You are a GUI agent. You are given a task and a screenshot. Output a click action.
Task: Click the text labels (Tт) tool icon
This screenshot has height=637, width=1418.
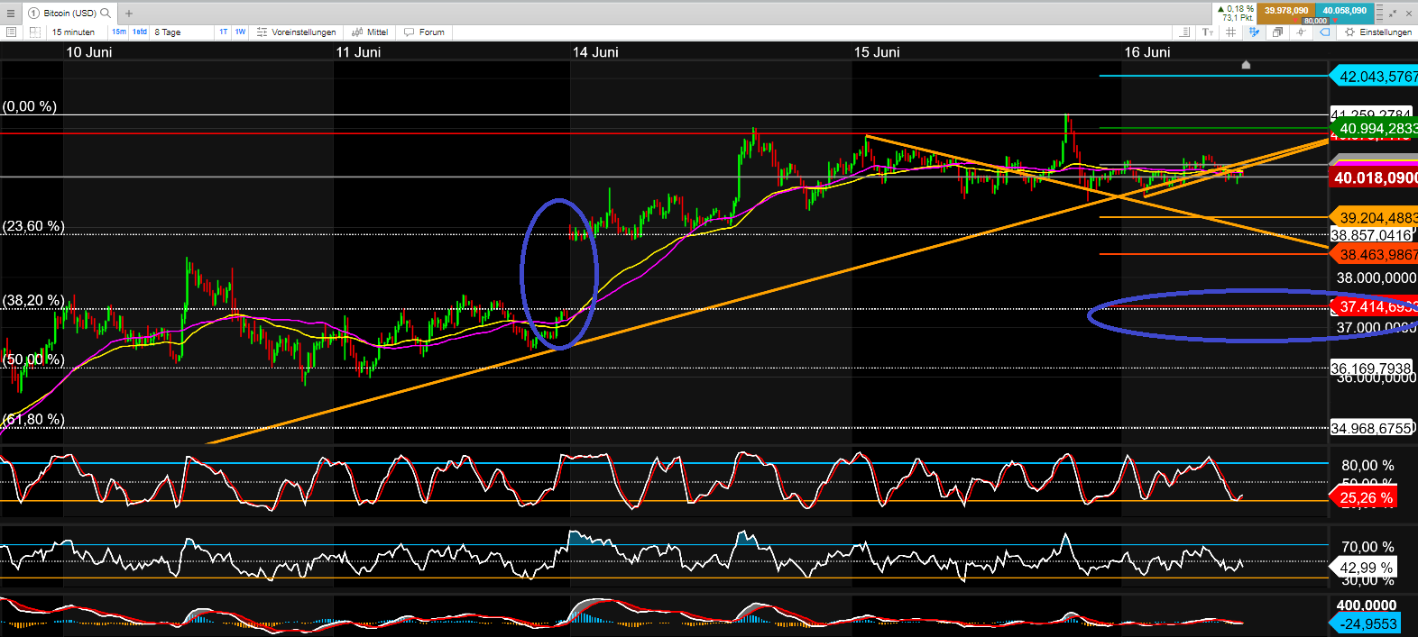point(1208,32)
